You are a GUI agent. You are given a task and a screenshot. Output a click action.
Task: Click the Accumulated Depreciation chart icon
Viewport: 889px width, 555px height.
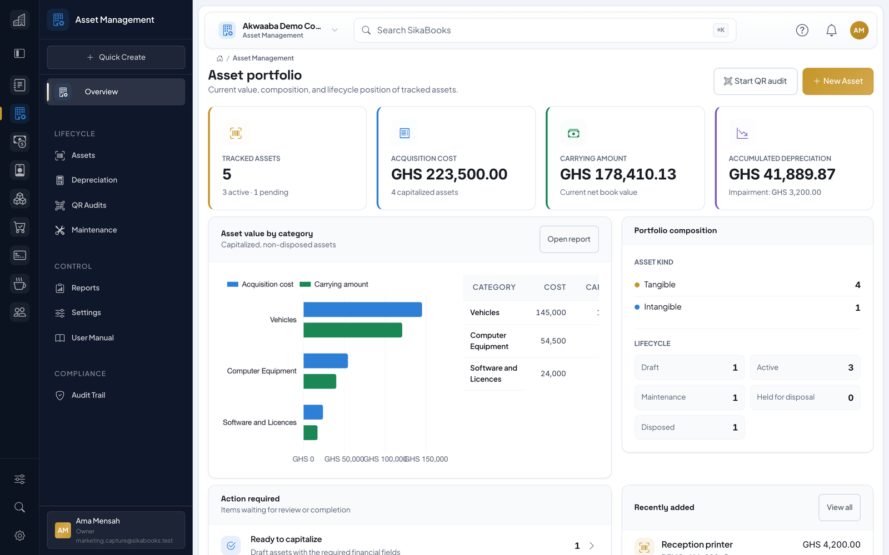(742, 133)
